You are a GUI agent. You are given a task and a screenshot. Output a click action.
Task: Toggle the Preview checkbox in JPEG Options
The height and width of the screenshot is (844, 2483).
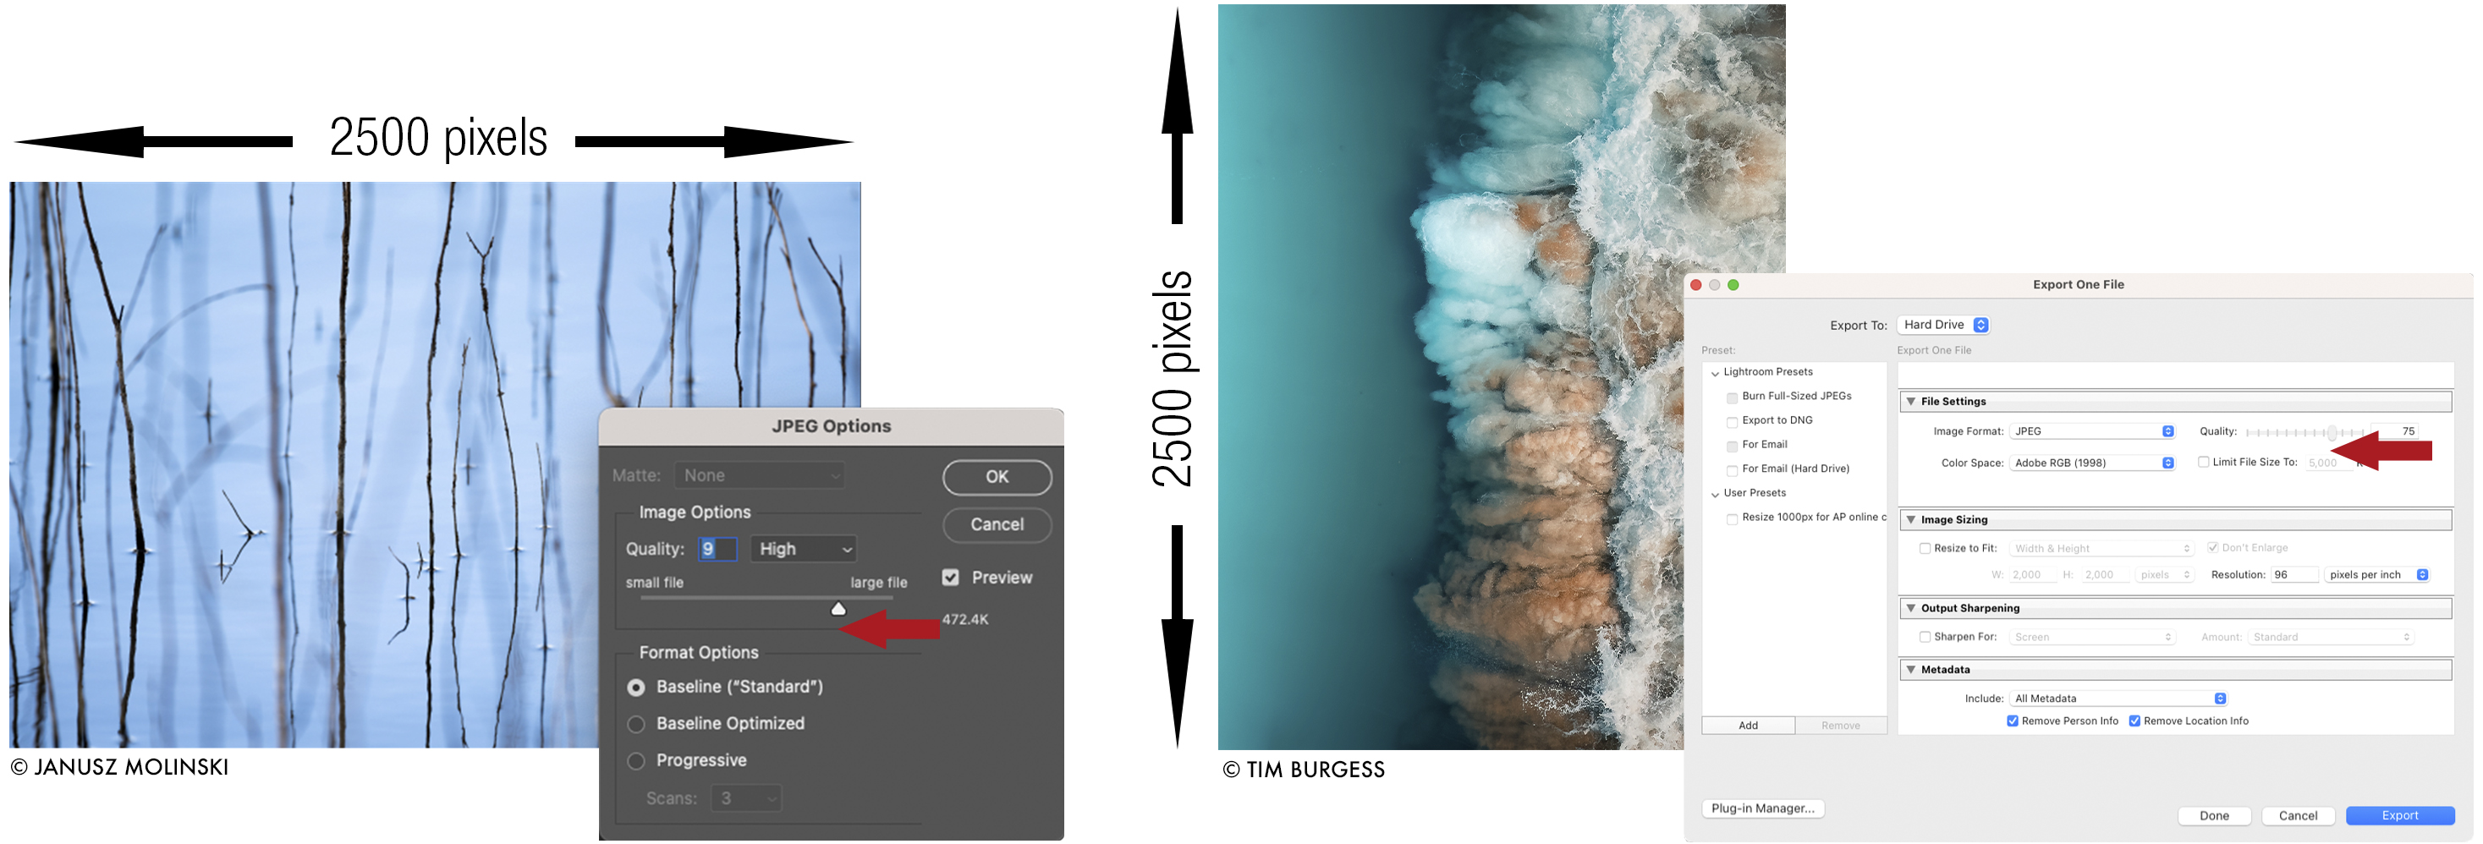click(950, 578)
